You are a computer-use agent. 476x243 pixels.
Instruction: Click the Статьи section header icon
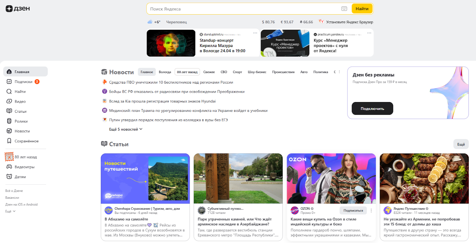104,144
